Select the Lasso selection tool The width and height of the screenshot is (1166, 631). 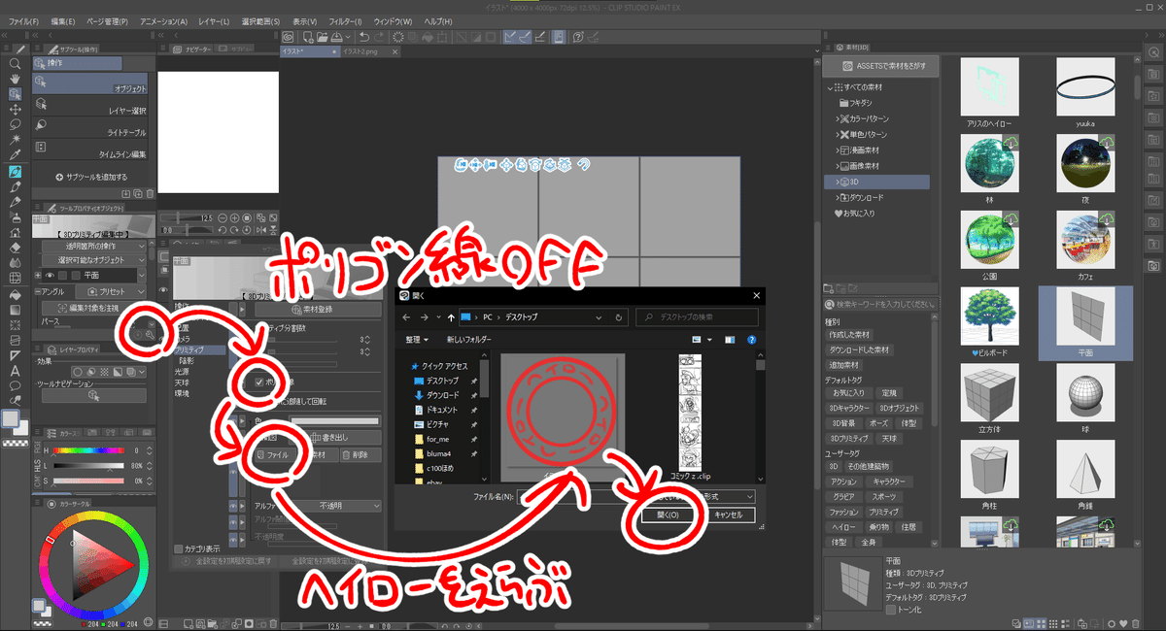tap(16, 124)
